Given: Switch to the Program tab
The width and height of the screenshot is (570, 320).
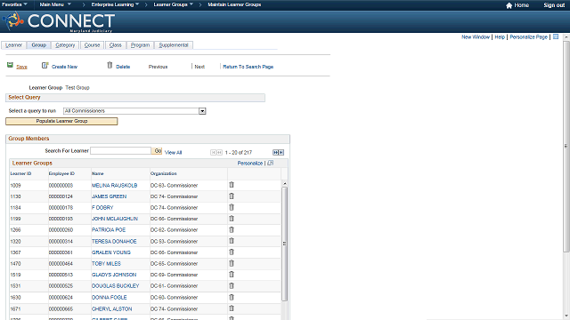Looking at the screenshot, I should click(140, 45).
